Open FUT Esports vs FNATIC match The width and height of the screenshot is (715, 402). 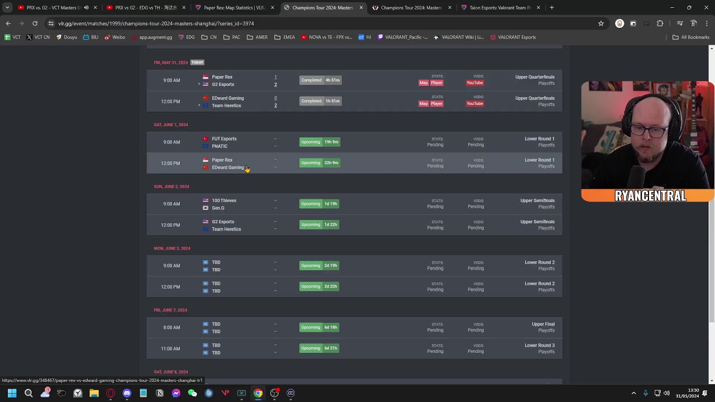pyautogui.click(x=354, y=142)
